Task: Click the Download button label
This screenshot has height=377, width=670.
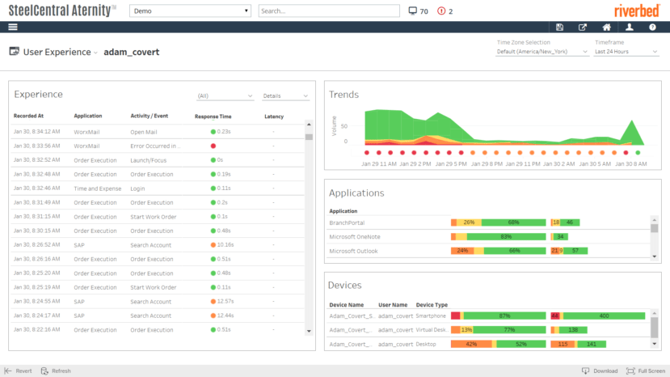Action: click(x=605, y=371)
